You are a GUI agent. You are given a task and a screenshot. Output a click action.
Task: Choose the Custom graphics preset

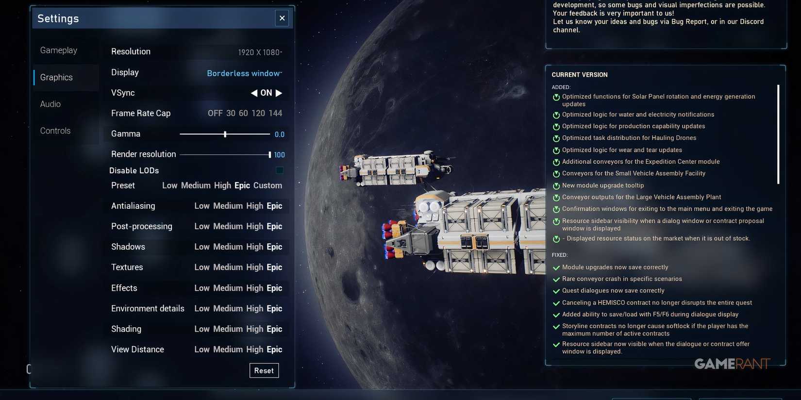tap(267, 185)
